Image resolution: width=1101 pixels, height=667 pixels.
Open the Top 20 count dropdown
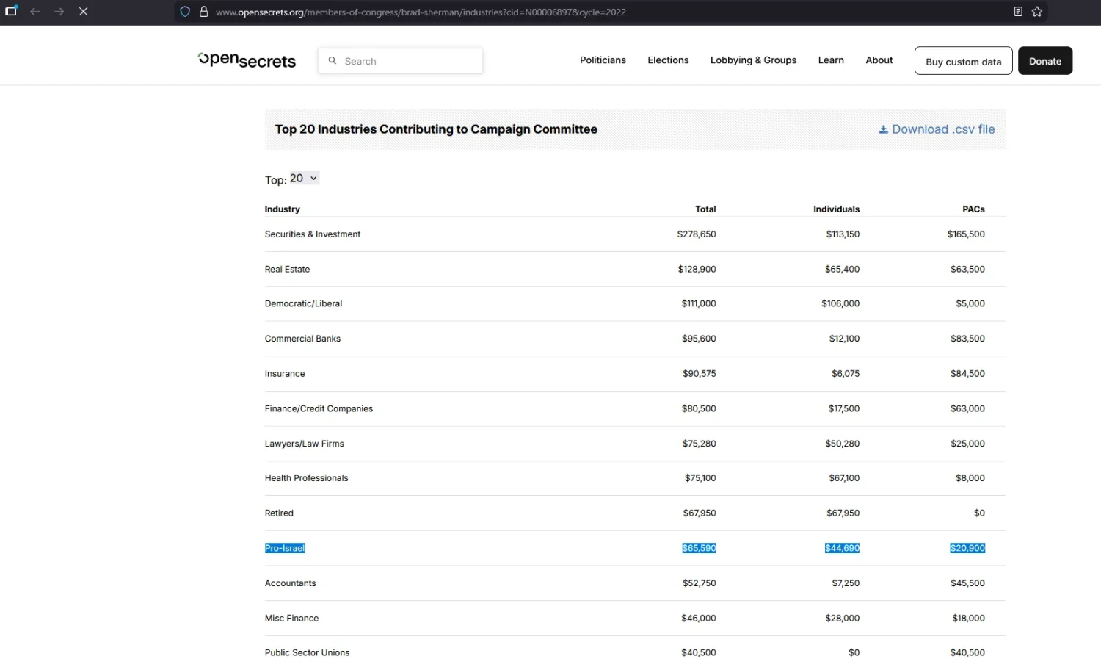tap(304, 179)
